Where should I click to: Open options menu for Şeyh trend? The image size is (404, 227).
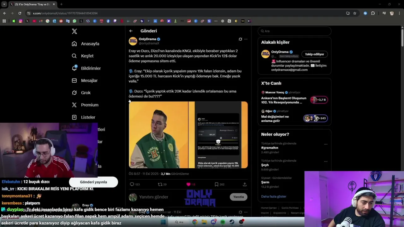[x=326, y=161]
